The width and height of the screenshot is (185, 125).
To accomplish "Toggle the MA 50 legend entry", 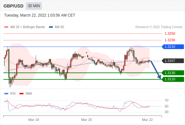I will [x=56, y=27].
